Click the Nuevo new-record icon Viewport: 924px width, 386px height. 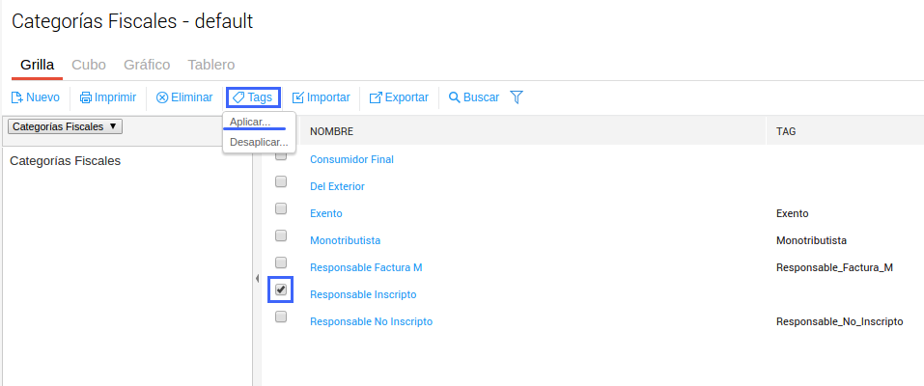[x=16, y=97]
